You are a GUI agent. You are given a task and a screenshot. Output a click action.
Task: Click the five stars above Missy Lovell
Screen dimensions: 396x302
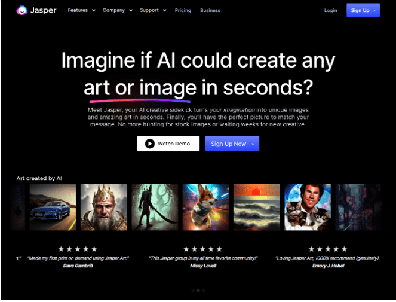(x=202, y=249)
